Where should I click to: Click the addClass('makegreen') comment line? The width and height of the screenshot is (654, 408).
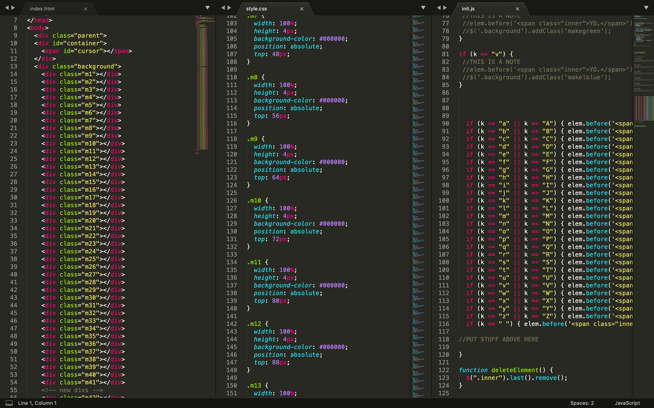pyautogui.click(x=536, y=31)
